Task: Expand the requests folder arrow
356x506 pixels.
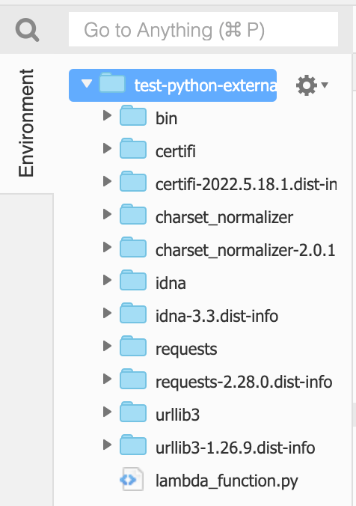Action: pos(107,346)
